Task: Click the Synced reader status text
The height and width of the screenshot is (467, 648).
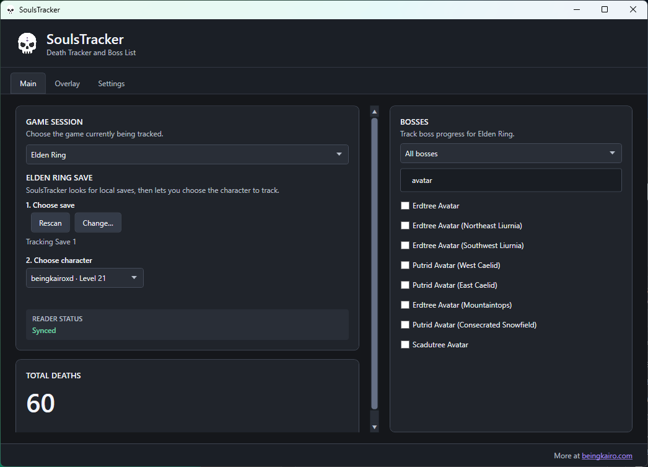Action: click(44, 331)
